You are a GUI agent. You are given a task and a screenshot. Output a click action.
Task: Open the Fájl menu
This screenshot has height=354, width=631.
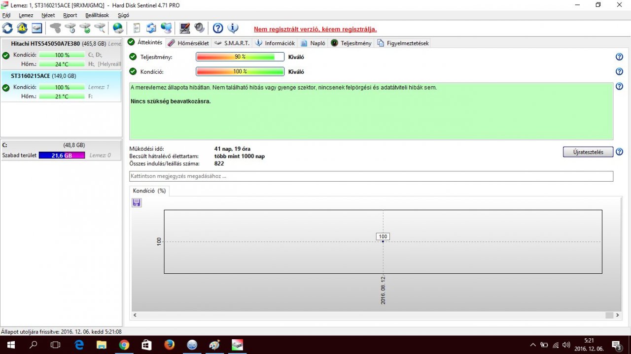[x=6, y=15]
